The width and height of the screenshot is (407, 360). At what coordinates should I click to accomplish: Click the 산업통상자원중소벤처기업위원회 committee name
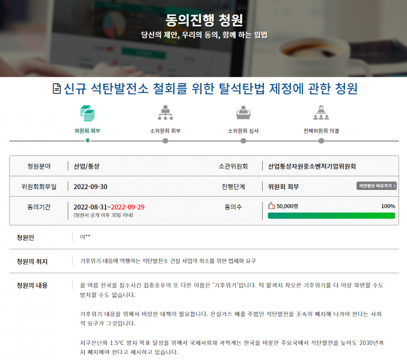tap(312, 166)
